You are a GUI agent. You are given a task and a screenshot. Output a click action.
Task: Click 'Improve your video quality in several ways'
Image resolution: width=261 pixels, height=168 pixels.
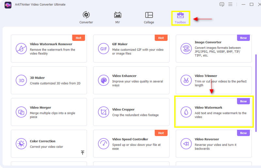(137, 83)
